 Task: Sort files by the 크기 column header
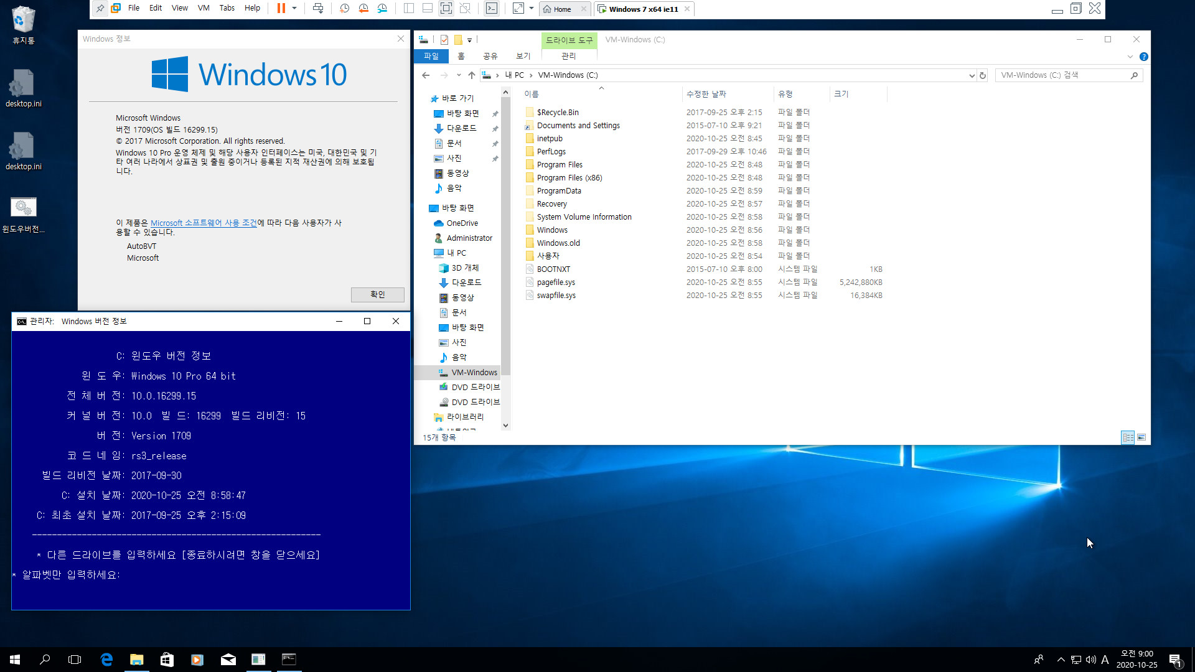pyautogui.click(x=858, y=94)
